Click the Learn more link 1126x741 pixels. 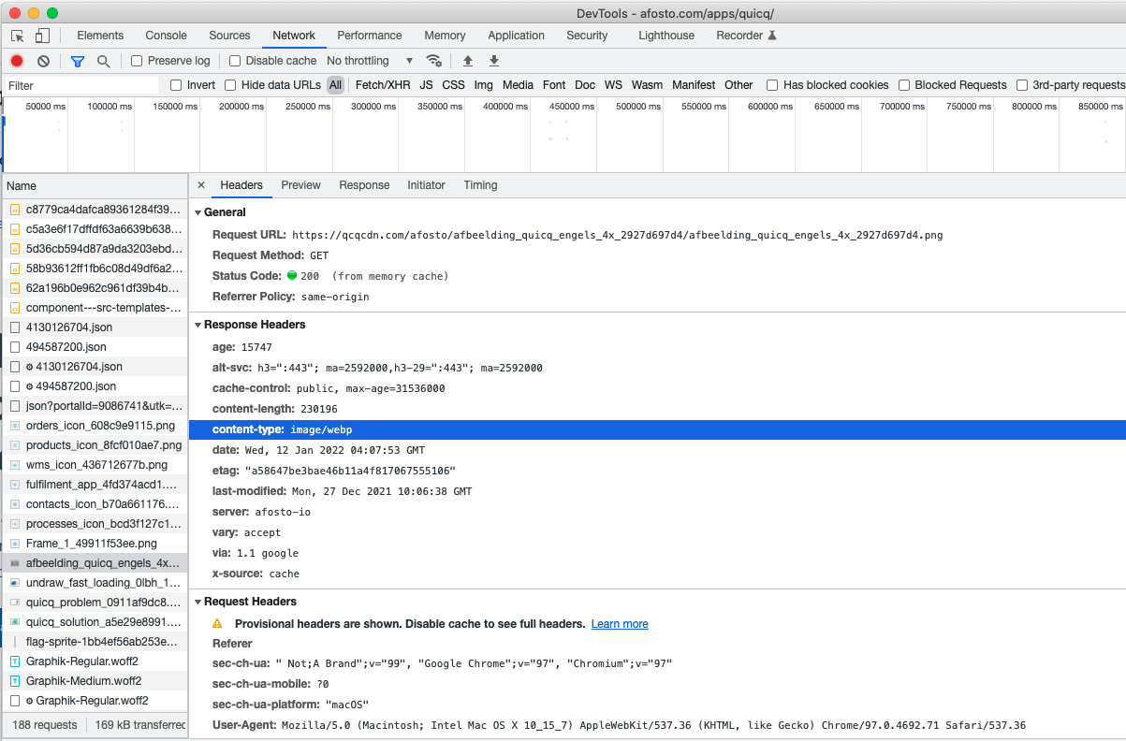coord(620,623)
